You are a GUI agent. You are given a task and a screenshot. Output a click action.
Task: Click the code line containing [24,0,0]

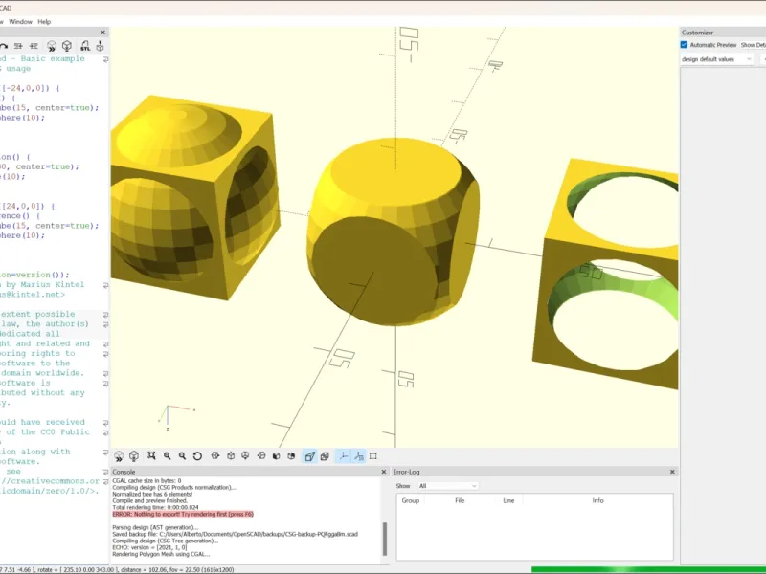29,206
